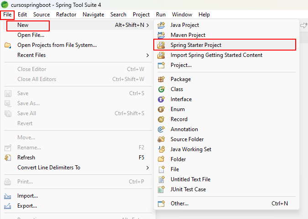This screenshot has height=219, width=308.
Task: Select the Recent Files menu entry
Action: click(78, 55)
